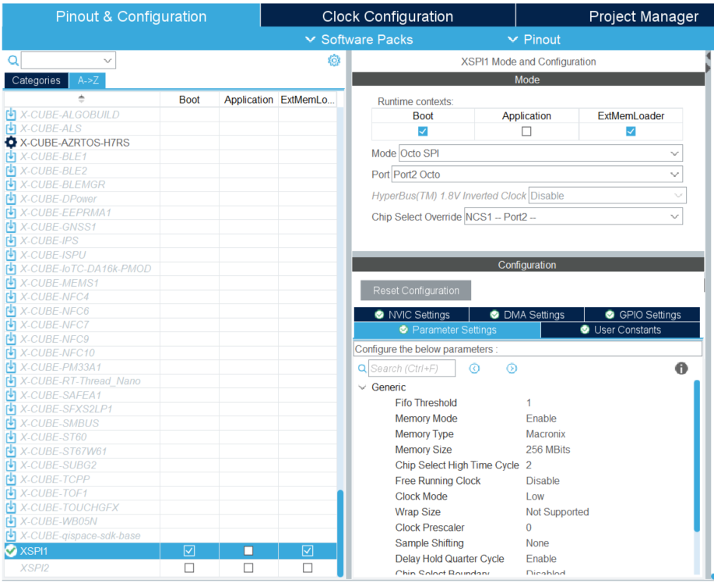Image resolution: width=714 pixels, height=583 pixels.
Task: Click the download icon next to X-CUBE-ALS
Action: [11, 129]
